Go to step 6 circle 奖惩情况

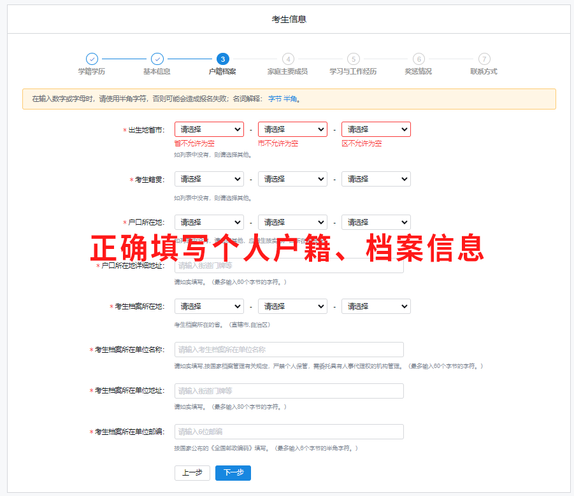pyautogui.click(x=418, y=59)
